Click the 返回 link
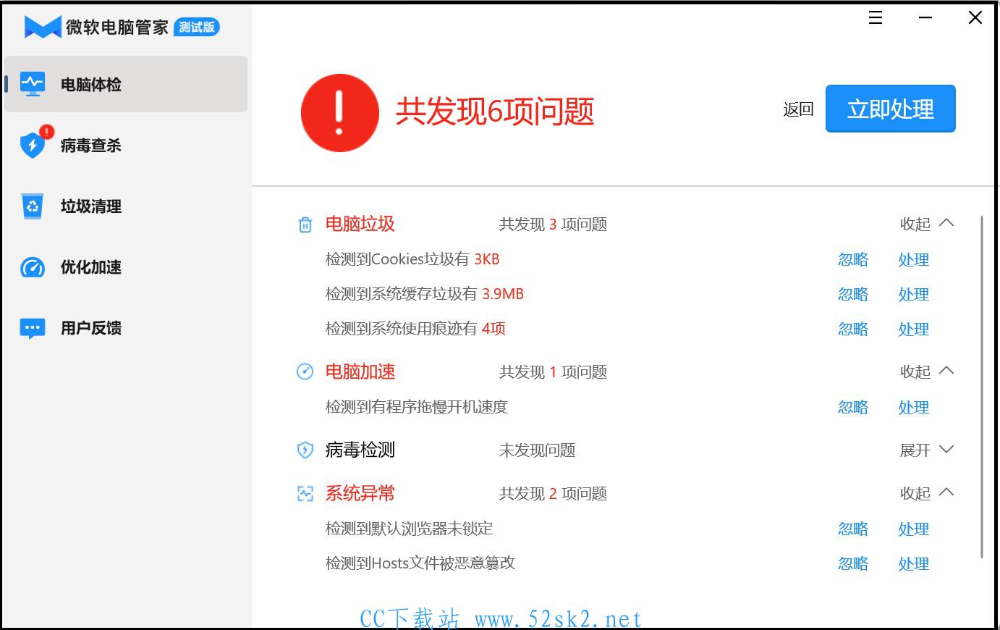The image size is (1000, 630). [799, 109]
